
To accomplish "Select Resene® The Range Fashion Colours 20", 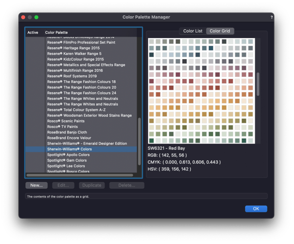I will pos(82,87).
